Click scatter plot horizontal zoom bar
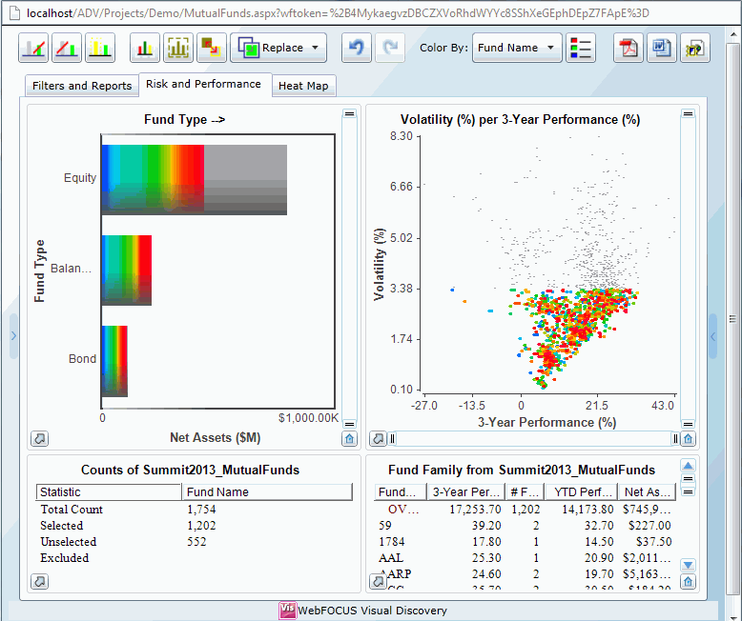Screen dimensions: 742x621 point(534,438)
